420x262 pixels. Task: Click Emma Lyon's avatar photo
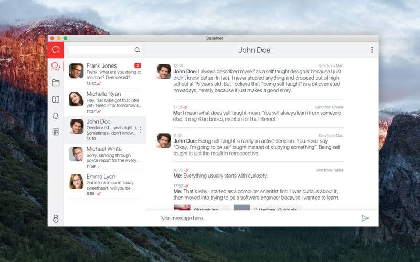click(76, 181)
